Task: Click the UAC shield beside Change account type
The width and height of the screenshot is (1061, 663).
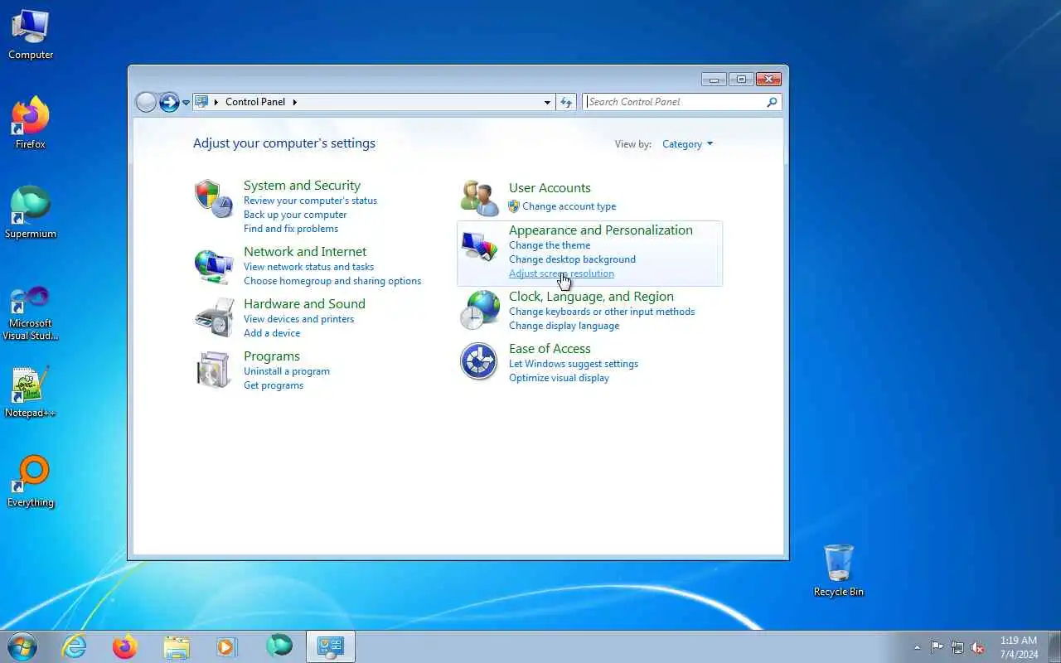Action: click(514, 206)
